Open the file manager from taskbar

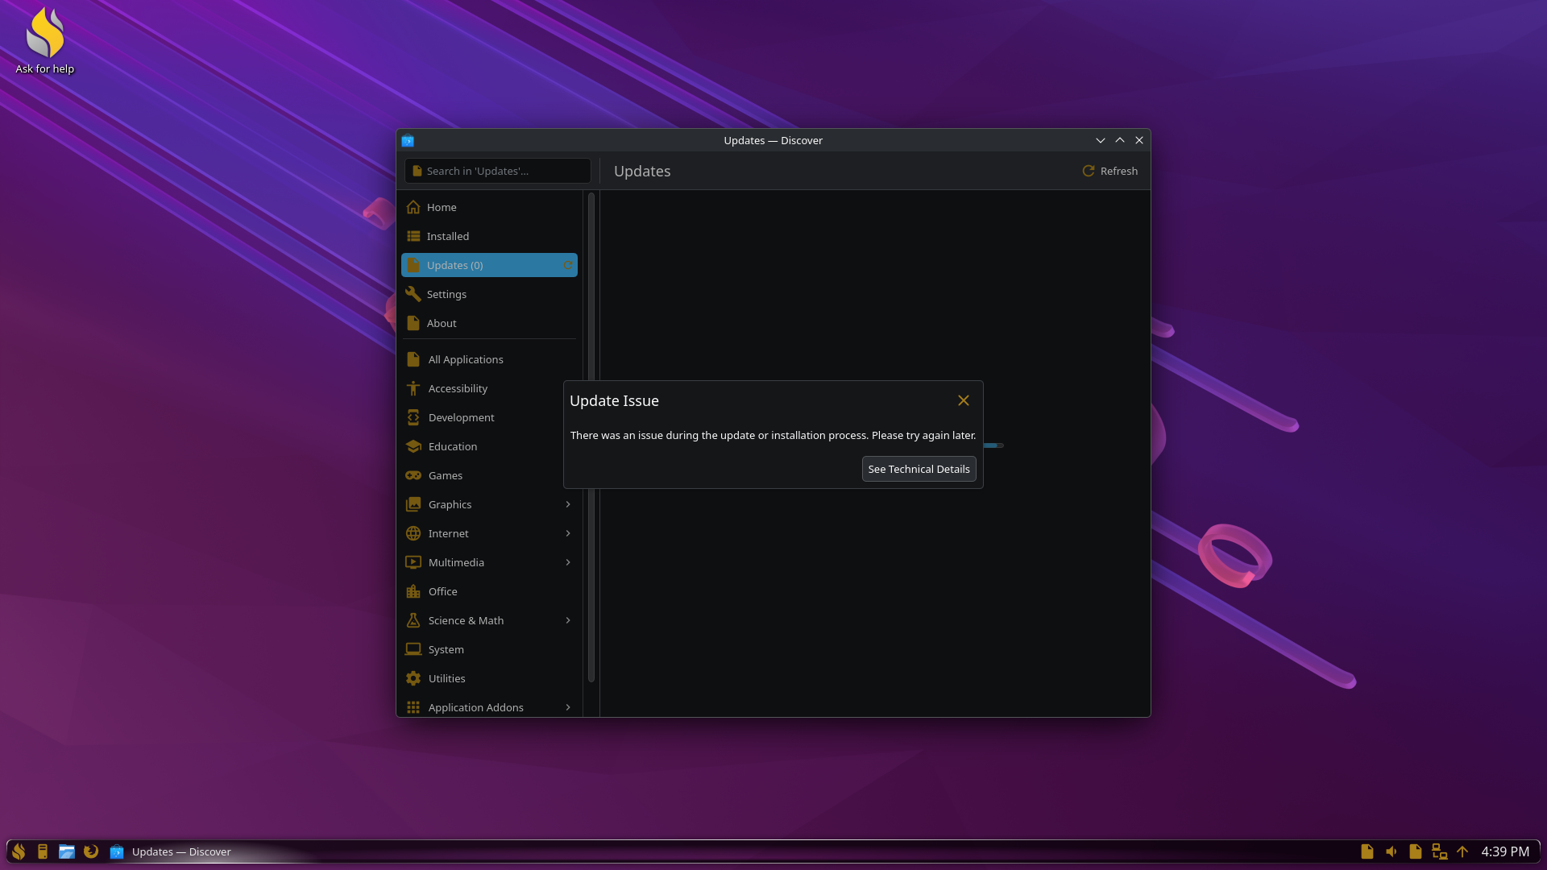(x=67, y=851)
